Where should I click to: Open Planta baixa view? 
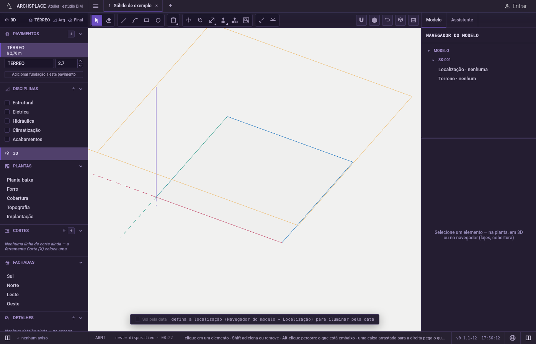pos(20,180)
